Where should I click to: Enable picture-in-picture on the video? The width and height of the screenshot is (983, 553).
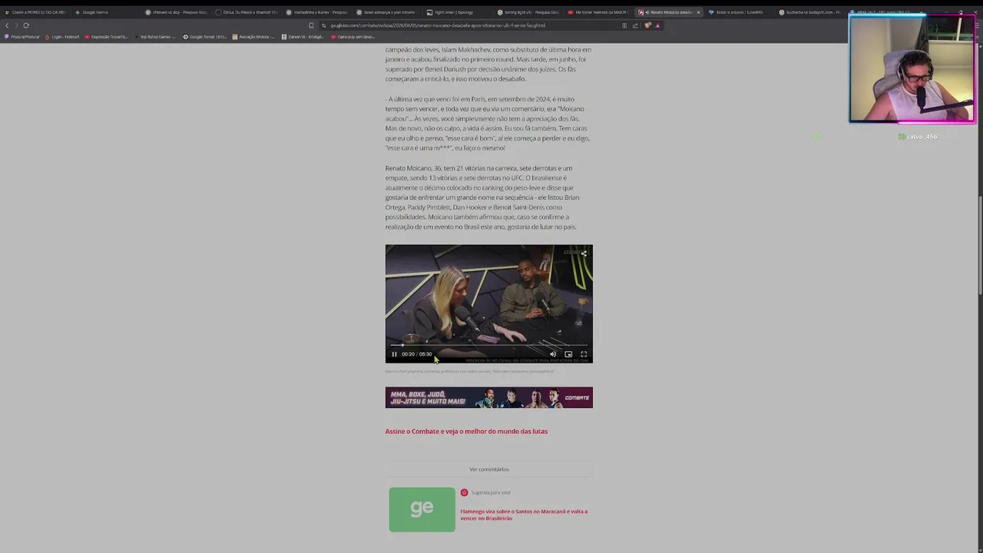(x=568, y=354)
